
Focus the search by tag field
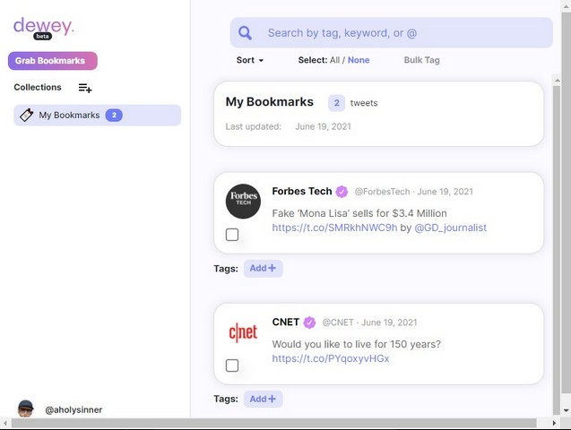pos(391,33)
